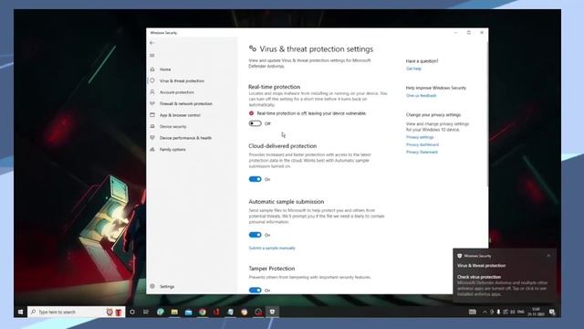Open Cortana from the taskbar
This screenshot has height=329, width=584.
pos(132,312)
